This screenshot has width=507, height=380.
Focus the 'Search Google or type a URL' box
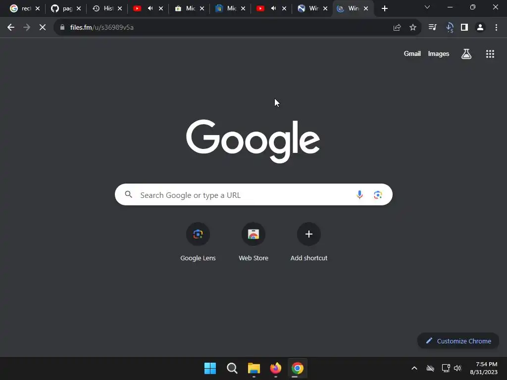[253, 194]
